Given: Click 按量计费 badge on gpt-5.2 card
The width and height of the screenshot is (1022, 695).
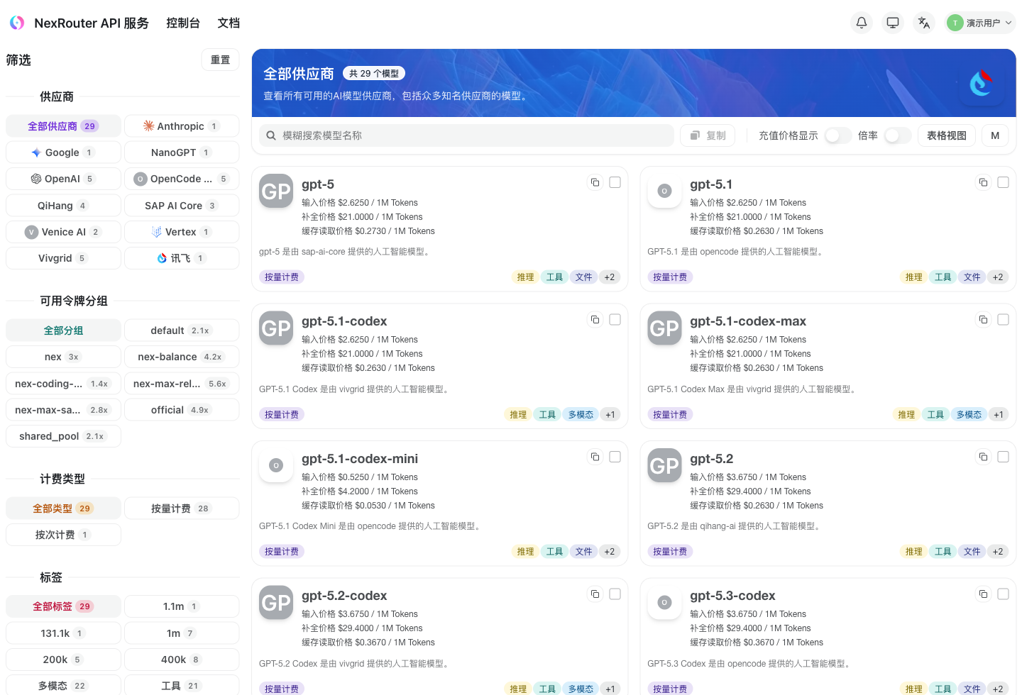Looking at the screenshot, I should pos(670,552).
